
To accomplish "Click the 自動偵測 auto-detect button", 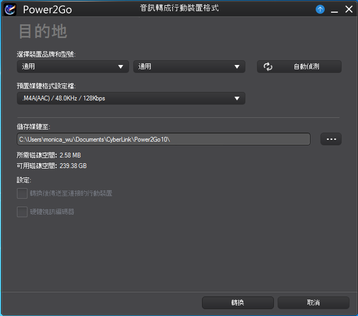I will pos(299,67).
